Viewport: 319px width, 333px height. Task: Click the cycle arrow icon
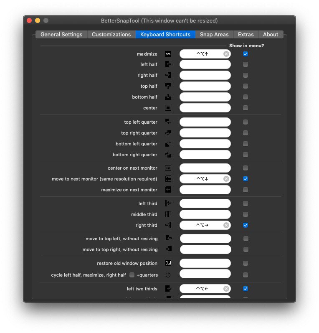coord(168,275)
